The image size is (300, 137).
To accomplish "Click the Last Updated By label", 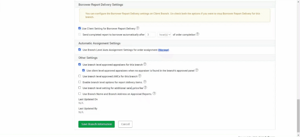I will tap(88, 109).
